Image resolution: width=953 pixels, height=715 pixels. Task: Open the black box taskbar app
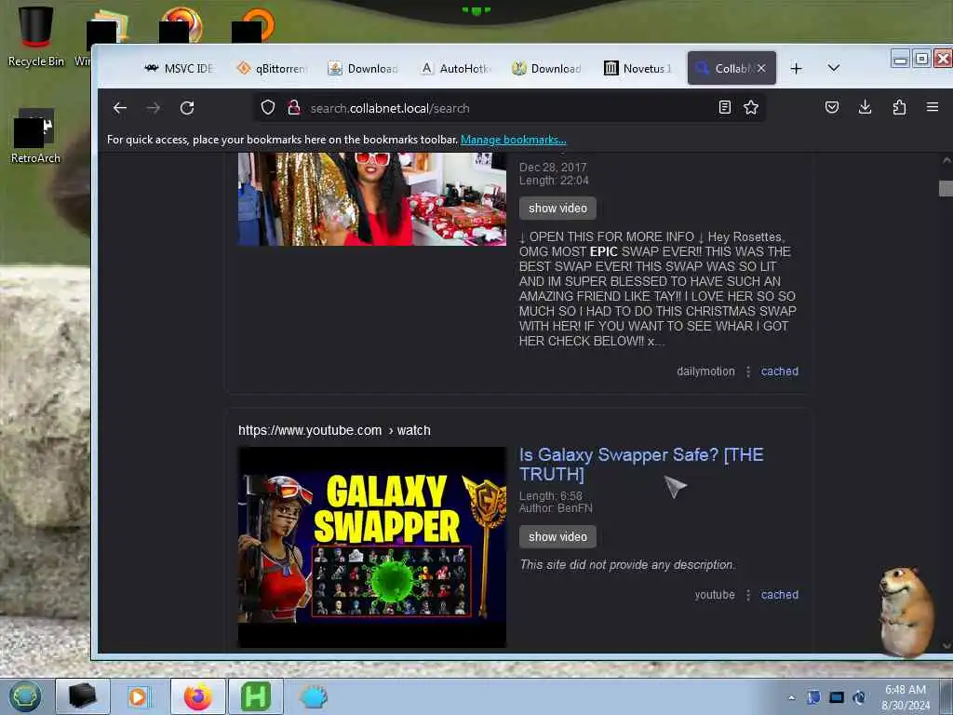tap(83, 696)
